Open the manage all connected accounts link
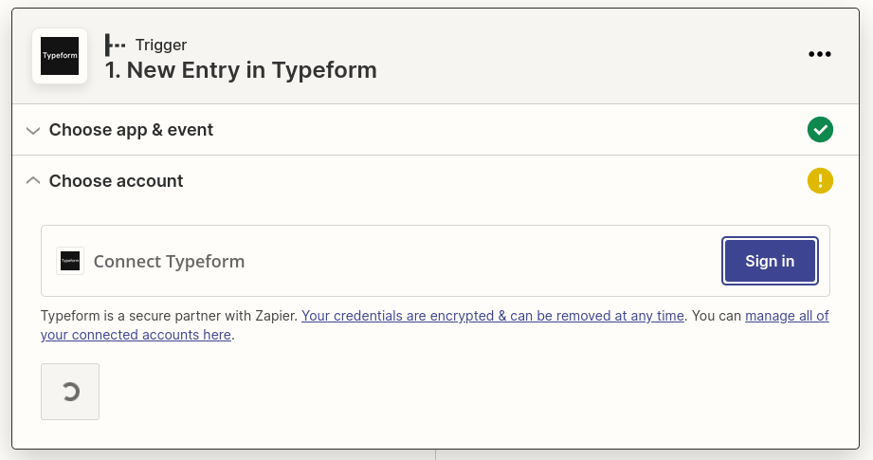 (435, 325)
